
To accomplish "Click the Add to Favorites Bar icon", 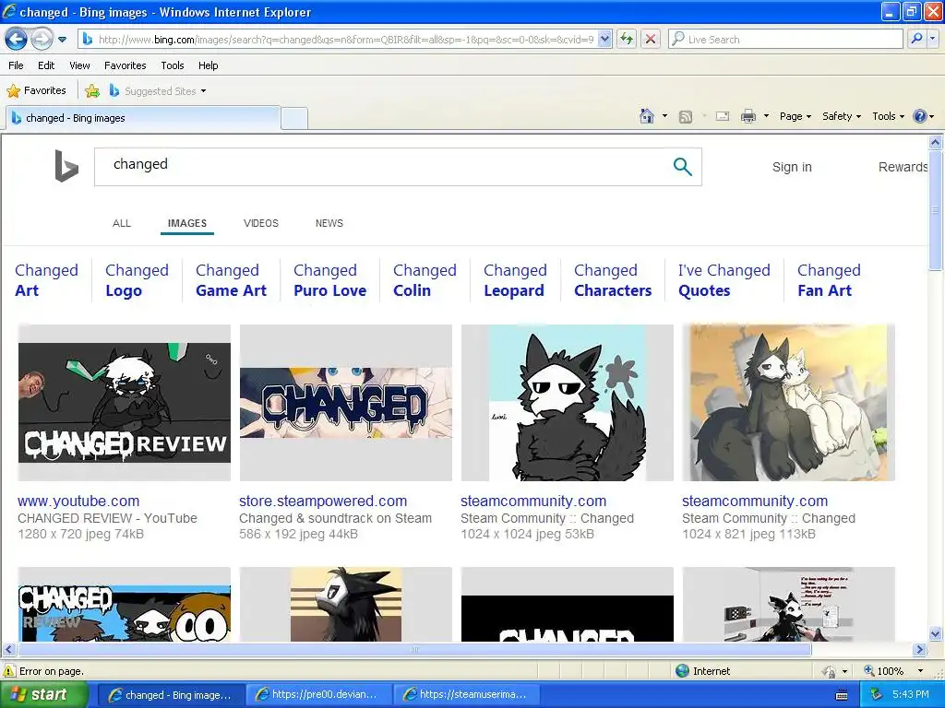I will (x=92, y=91).
